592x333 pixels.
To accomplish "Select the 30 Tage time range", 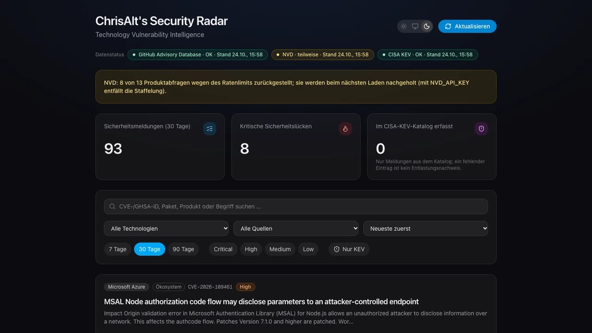I will 149,249.
